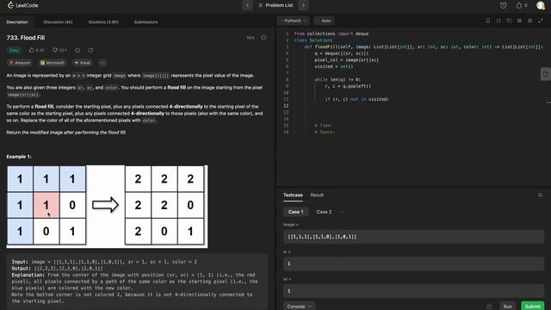
Task: Switch to the Description tab
Action: click(x=17, y=22)
